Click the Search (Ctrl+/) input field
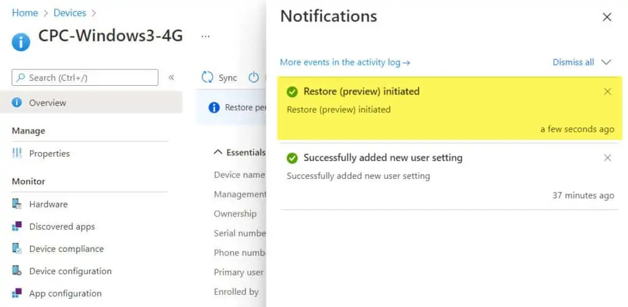Viewport: 628px width, 307px height. coord(85,78)
